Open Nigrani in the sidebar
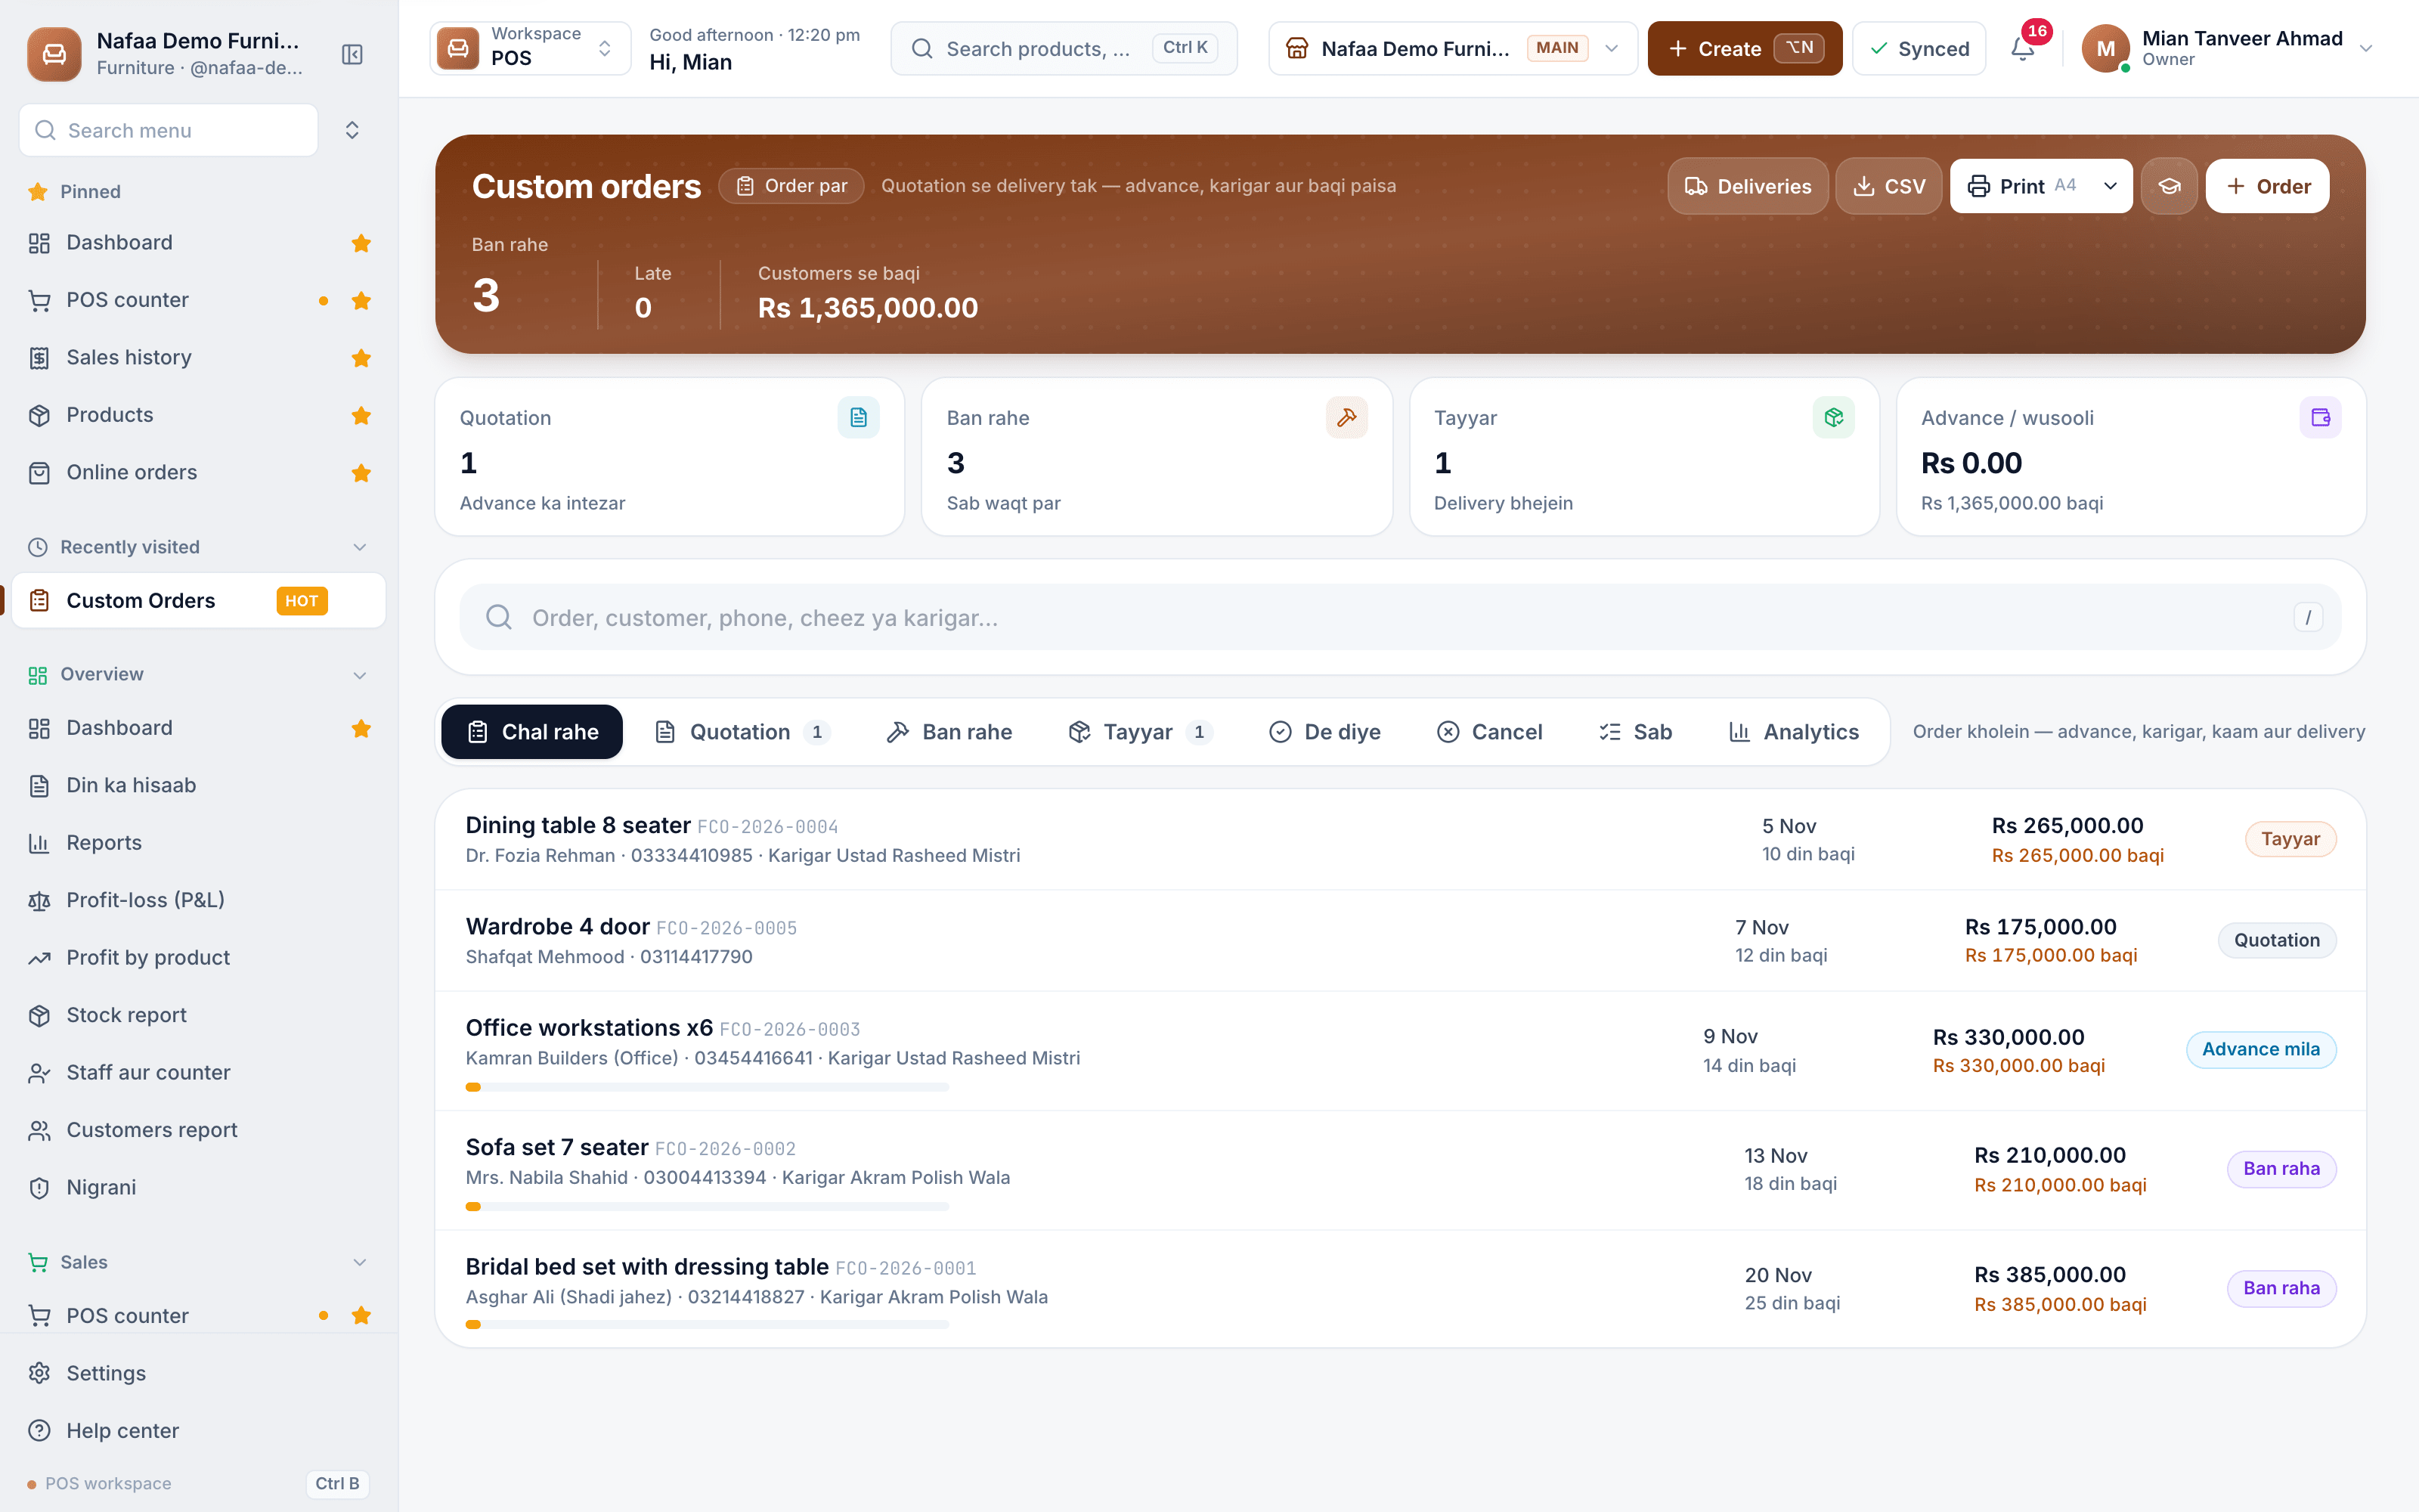The height and width of the screenshot is (1512, 2419). tap(199, 1187)
